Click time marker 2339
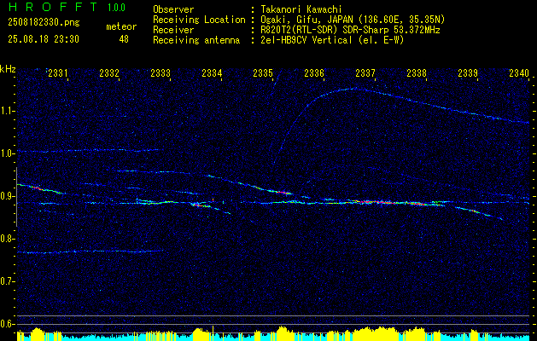The height and width of the screenshot is (341, 537). pos(468,72)
